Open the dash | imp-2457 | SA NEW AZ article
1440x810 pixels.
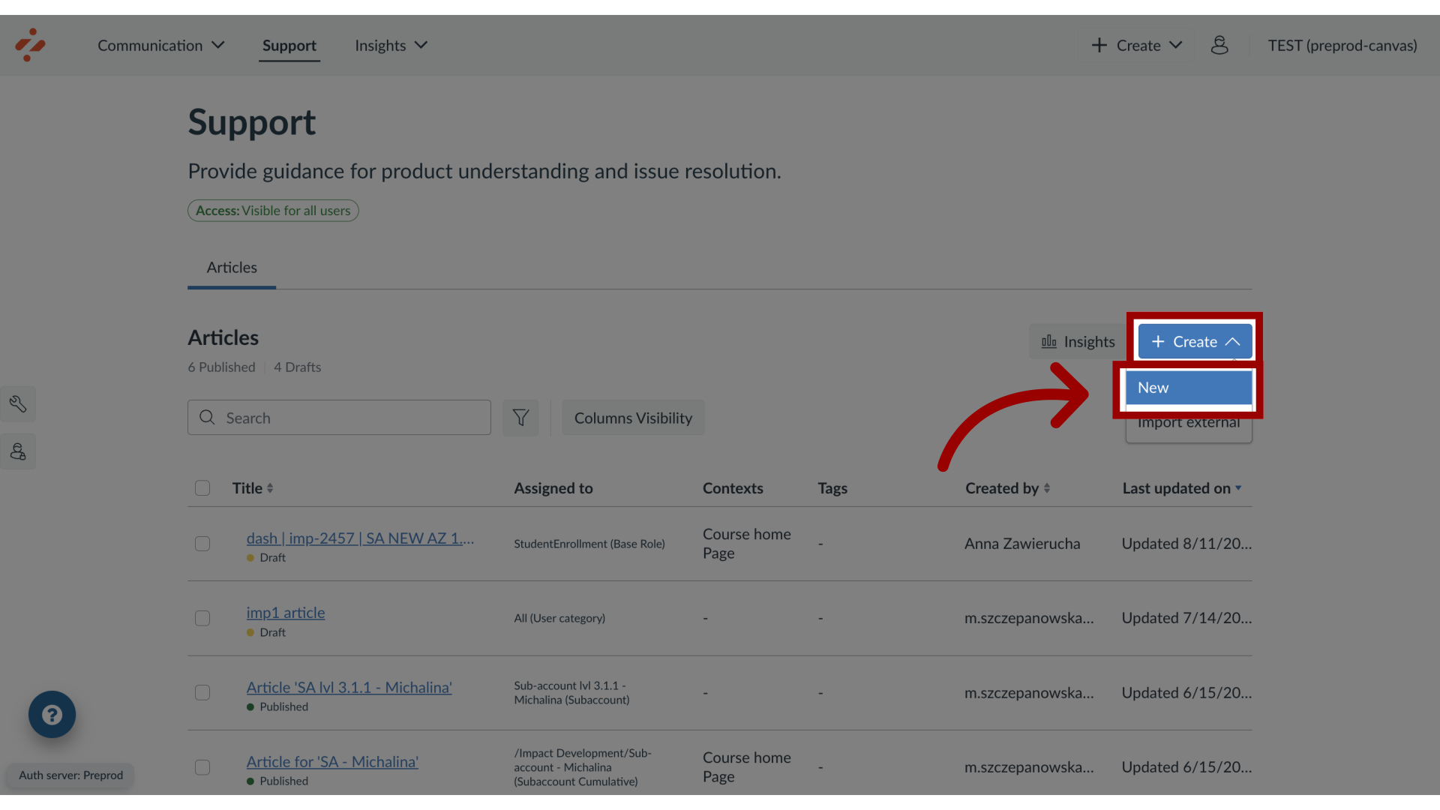point(360,538)
